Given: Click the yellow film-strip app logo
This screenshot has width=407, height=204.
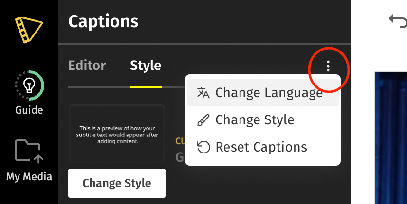Looking at the screenshot, I should pyautogui.click(x=29, y=30).
